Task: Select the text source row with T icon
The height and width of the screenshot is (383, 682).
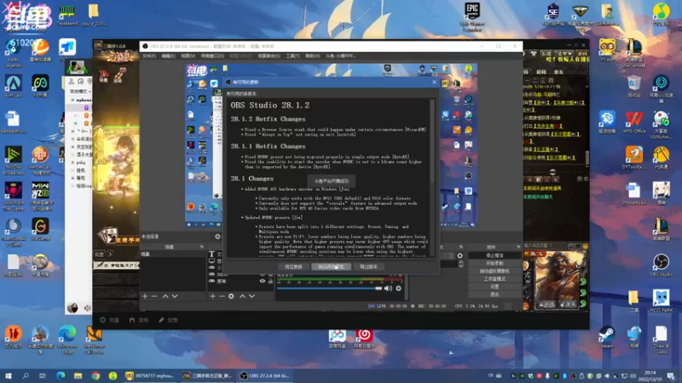Action: point(217,254)
